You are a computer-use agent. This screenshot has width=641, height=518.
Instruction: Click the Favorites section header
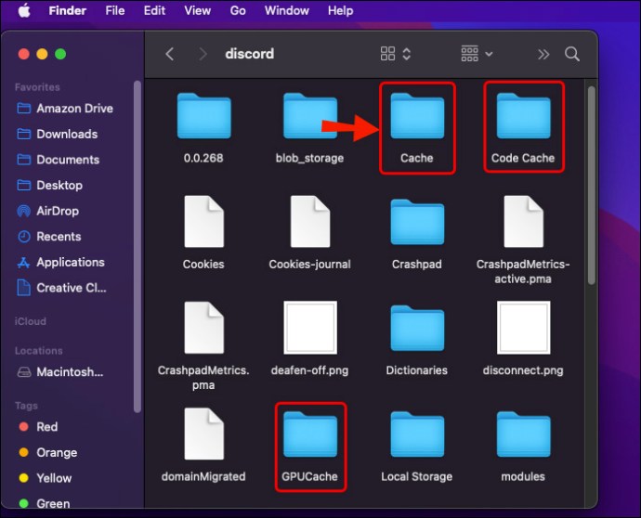coord(37,87)
